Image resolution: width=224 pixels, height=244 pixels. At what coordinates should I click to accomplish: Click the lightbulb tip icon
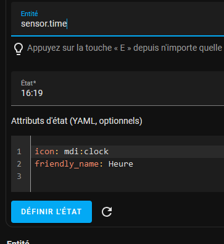[x=19, y=49]
